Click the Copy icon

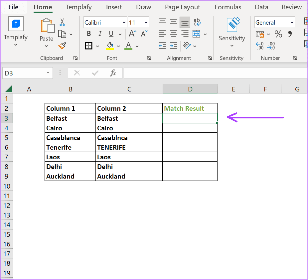(x=62, y=34)
